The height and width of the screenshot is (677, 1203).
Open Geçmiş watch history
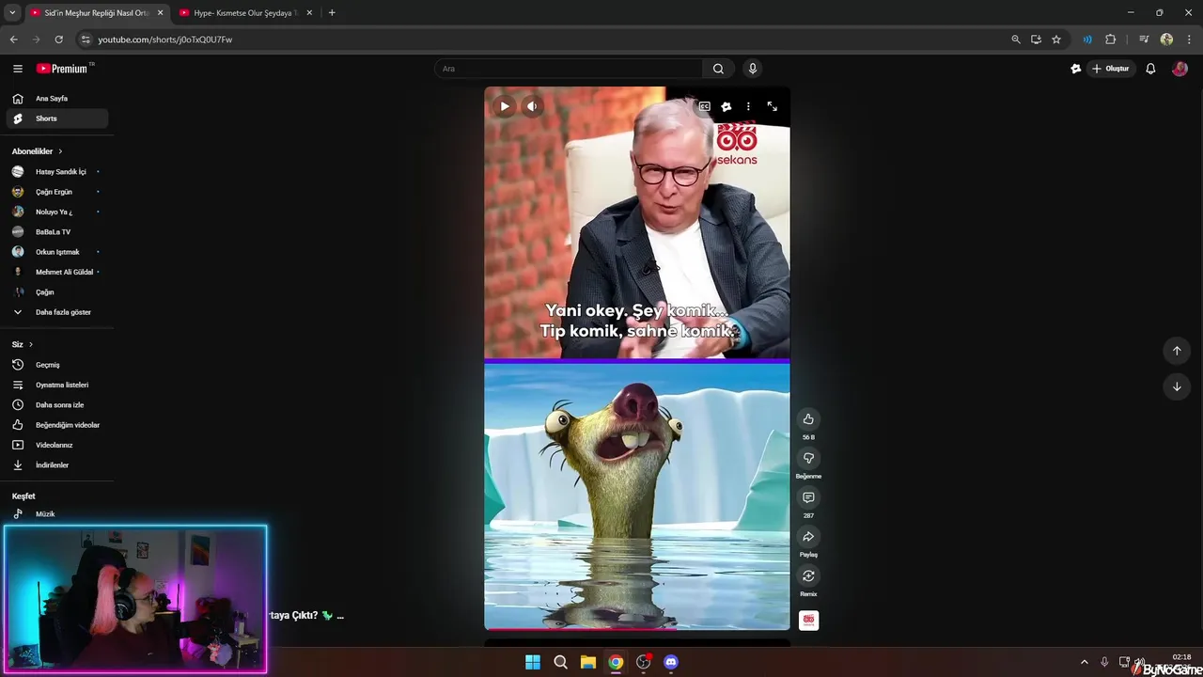point(57,365)
